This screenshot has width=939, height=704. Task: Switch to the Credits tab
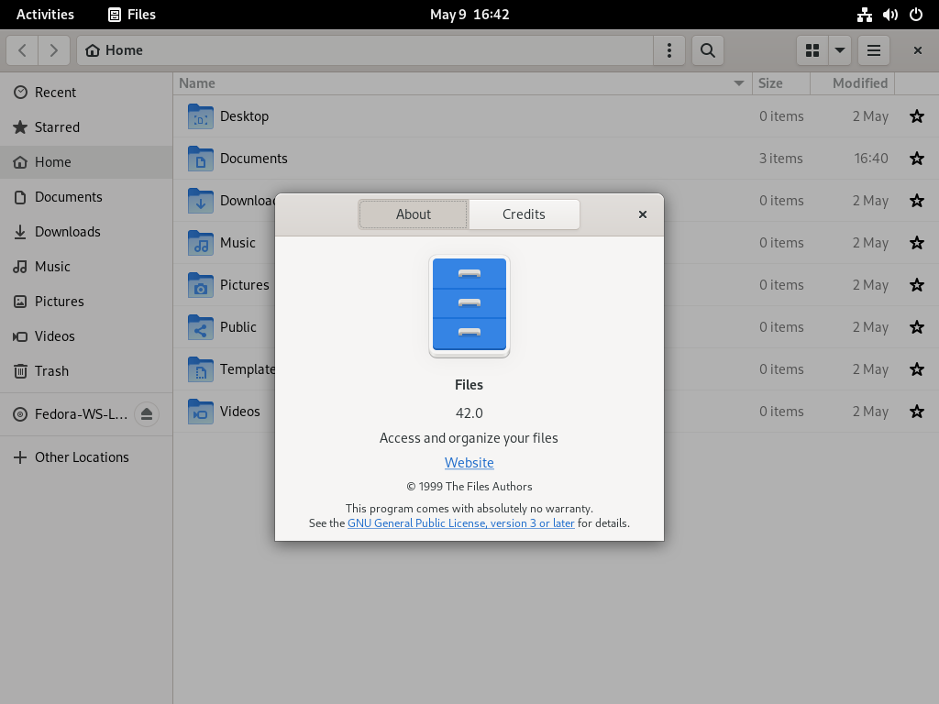point(524,214)
